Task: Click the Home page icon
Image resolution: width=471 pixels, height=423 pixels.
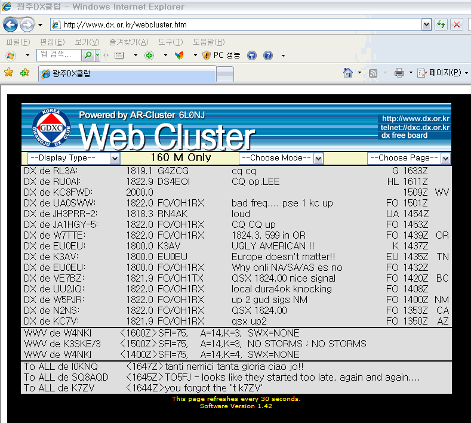Action: click(348, 73)
